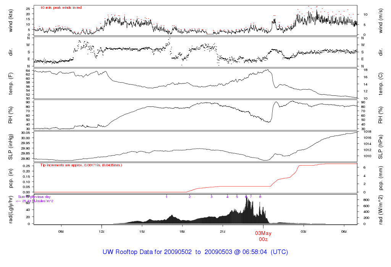Click the "1018" hPa tick value
Screen dimensions: 391x267
point(368,132)
